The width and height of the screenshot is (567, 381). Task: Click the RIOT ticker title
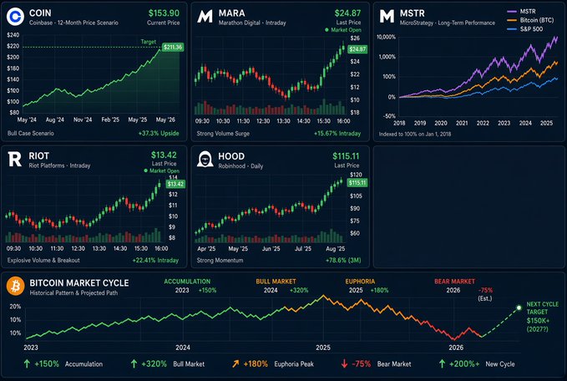pyautogui.click(x=39, y=156)
